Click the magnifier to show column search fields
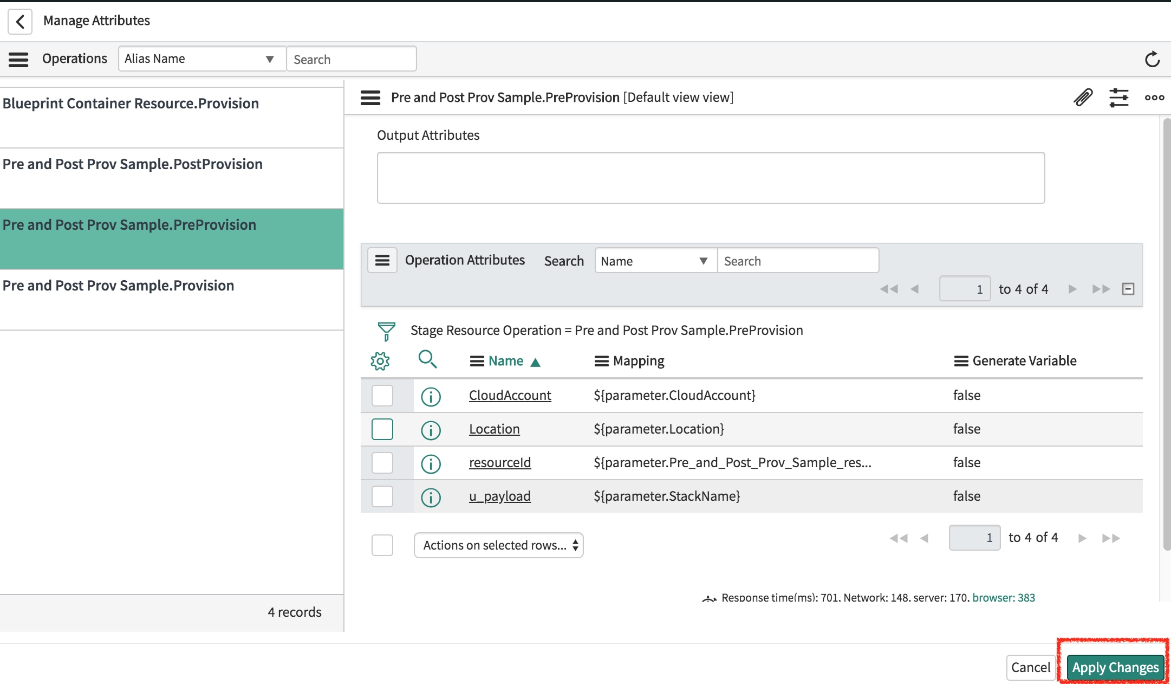Screen dimensions: 1171x684 click(x=428, y=360)
